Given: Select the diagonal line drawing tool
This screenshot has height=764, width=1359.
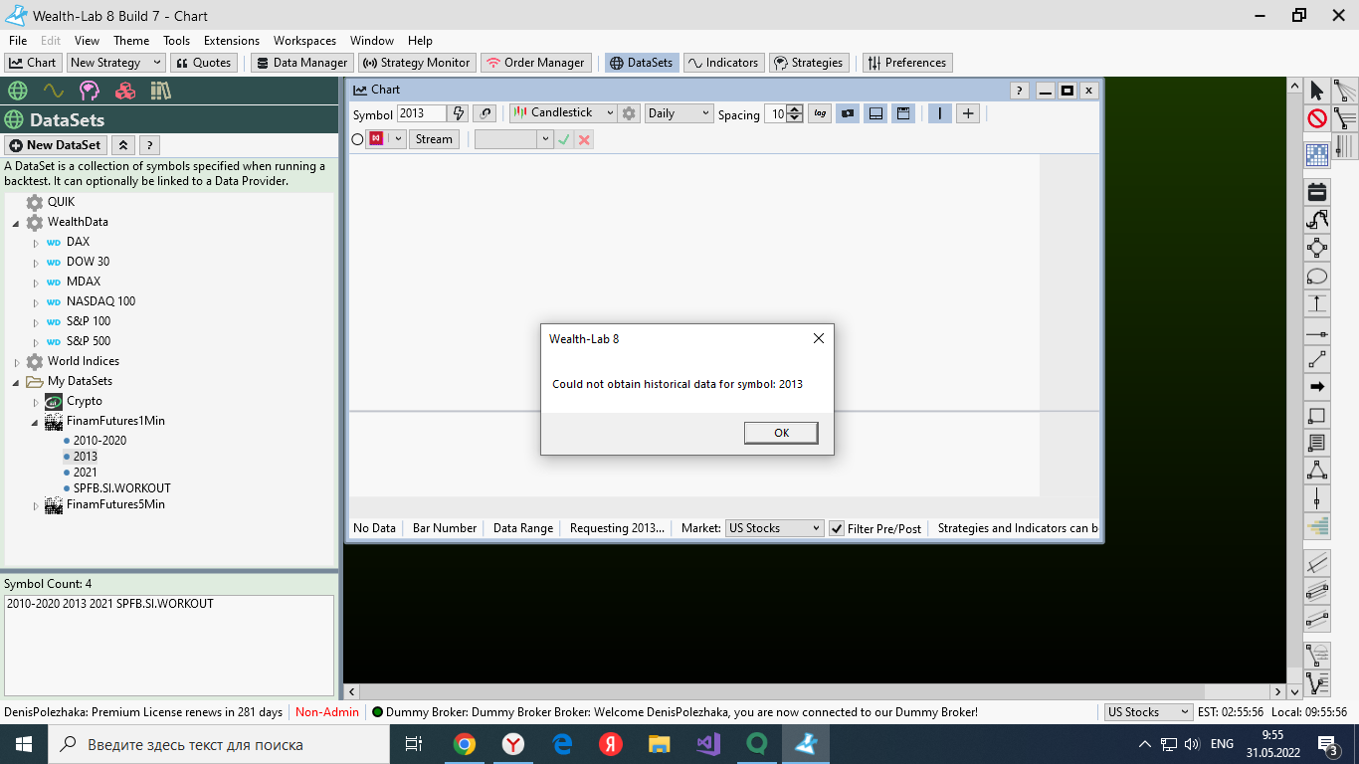Looking at the screenshot, I should pyautogui.click(x=1317, y=359).
